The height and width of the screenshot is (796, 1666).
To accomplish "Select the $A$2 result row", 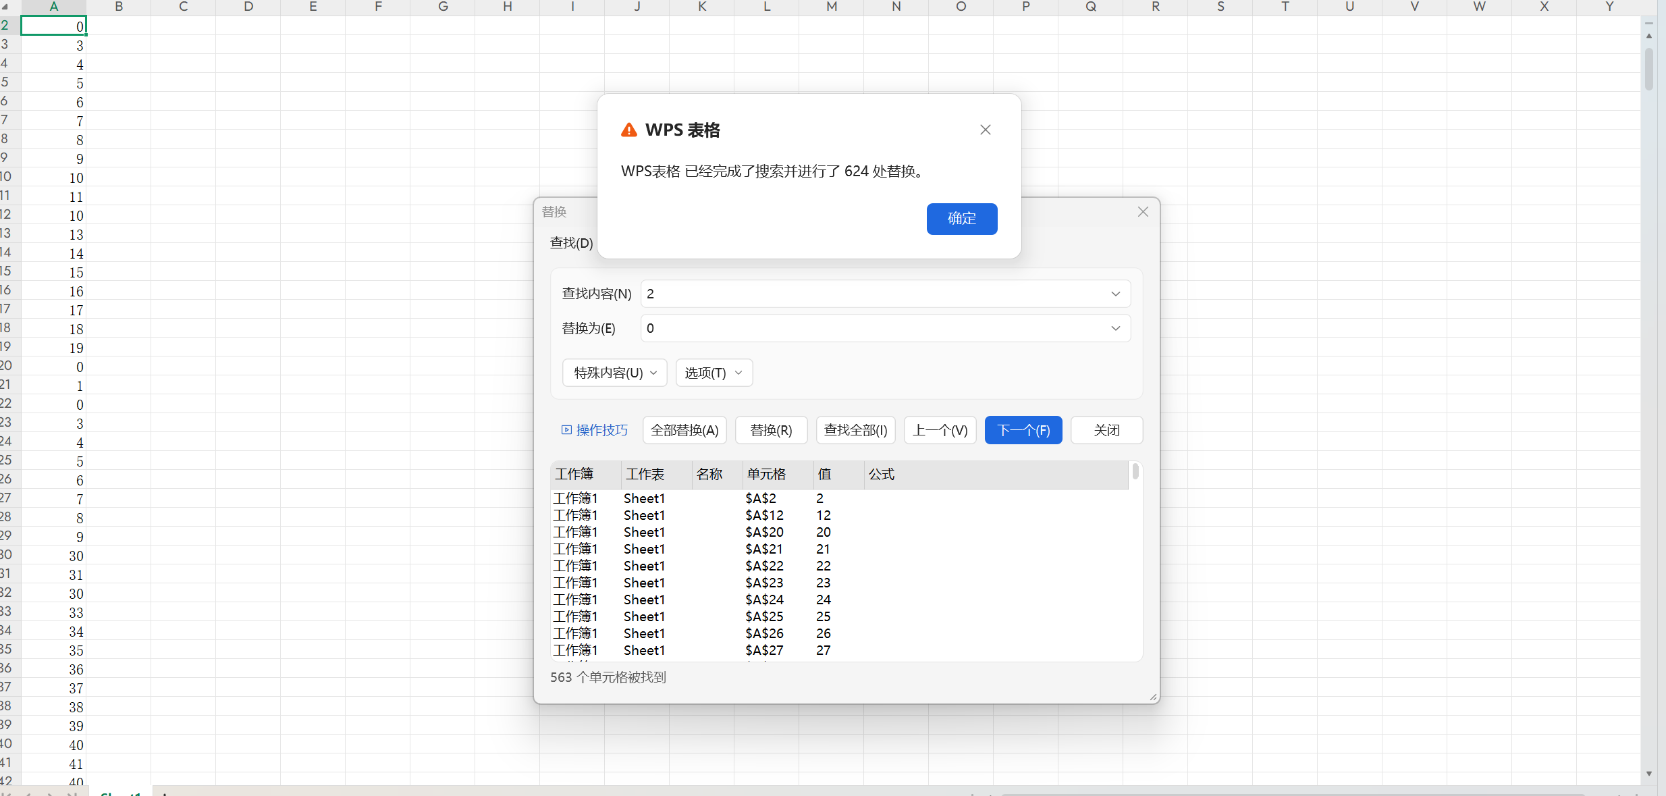I will pyautogui.click(x=839, y=498).
